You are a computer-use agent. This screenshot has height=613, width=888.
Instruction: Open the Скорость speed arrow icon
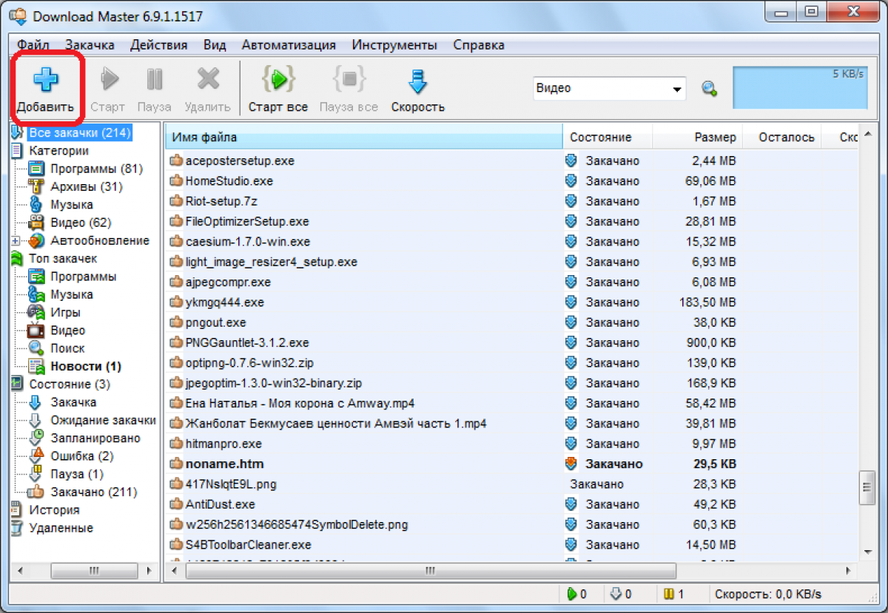tap(417, 81)
